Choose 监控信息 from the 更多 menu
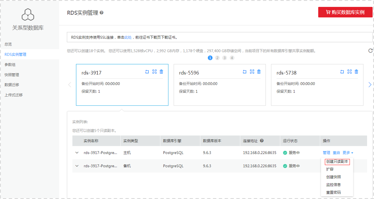Viewport: 374px width, 199px height. click(x=333, y=185)
